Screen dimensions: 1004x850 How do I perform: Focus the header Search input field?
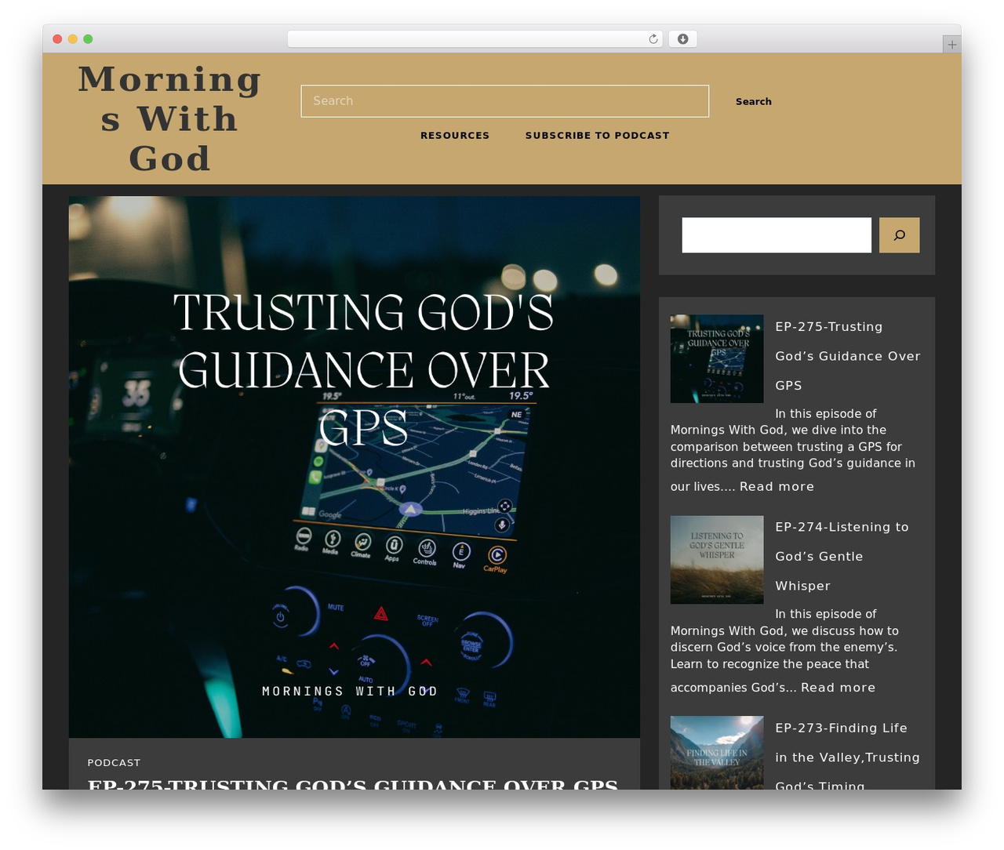(x=505, y=101)
